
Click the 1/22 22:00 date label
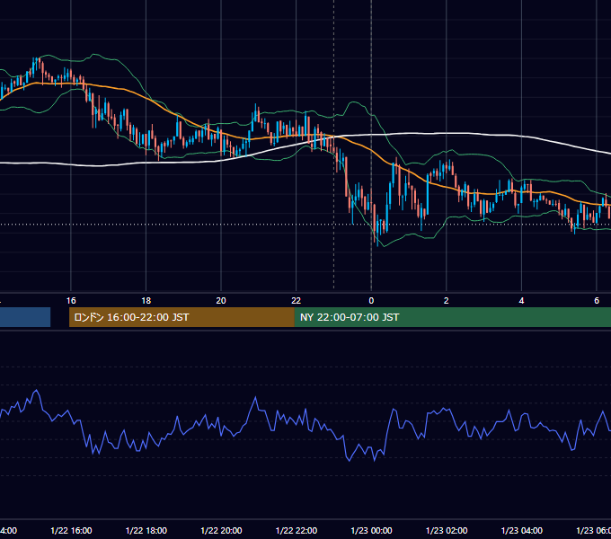pyautogui.click(x=297, y=530)
